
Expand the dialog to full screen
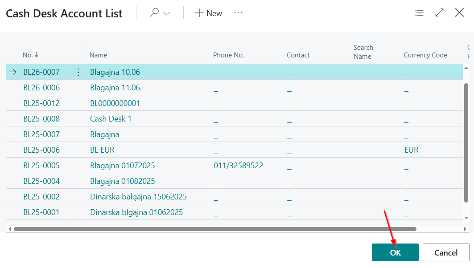pyautogui.click(x=439, y=12)
